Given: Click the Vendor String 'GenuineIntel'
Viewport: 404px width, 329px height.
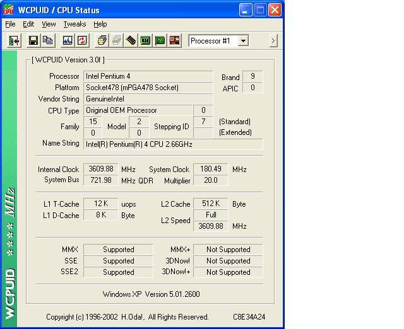Looking at the screenshot, I should click(148, 99).
